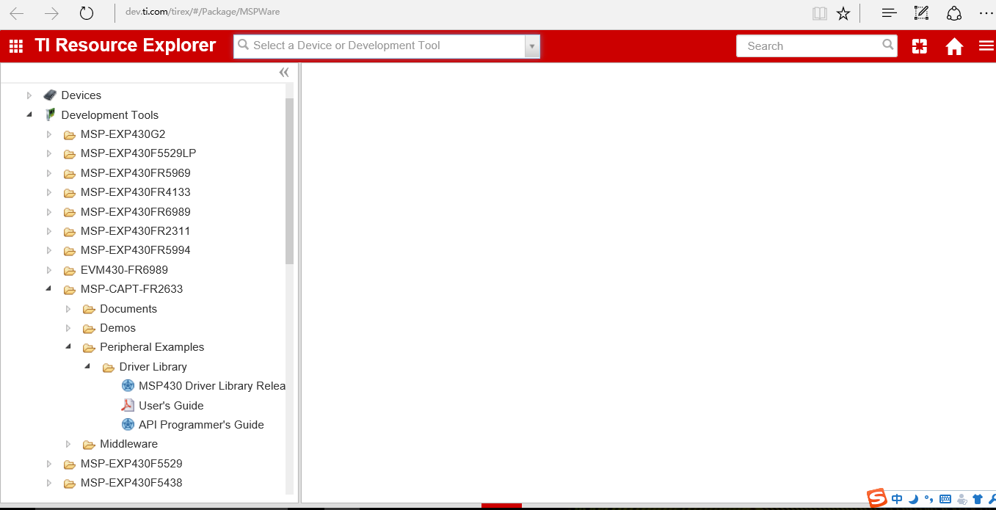This screenshot has height=510, width=996.
Task: Click the browser Reading view icon
Action: (820, 13)
